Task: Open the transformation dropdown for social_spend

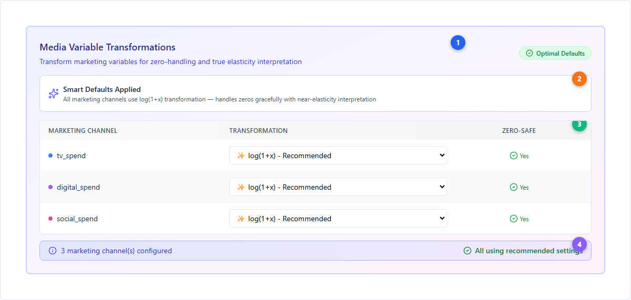Action: click(338, 219)
